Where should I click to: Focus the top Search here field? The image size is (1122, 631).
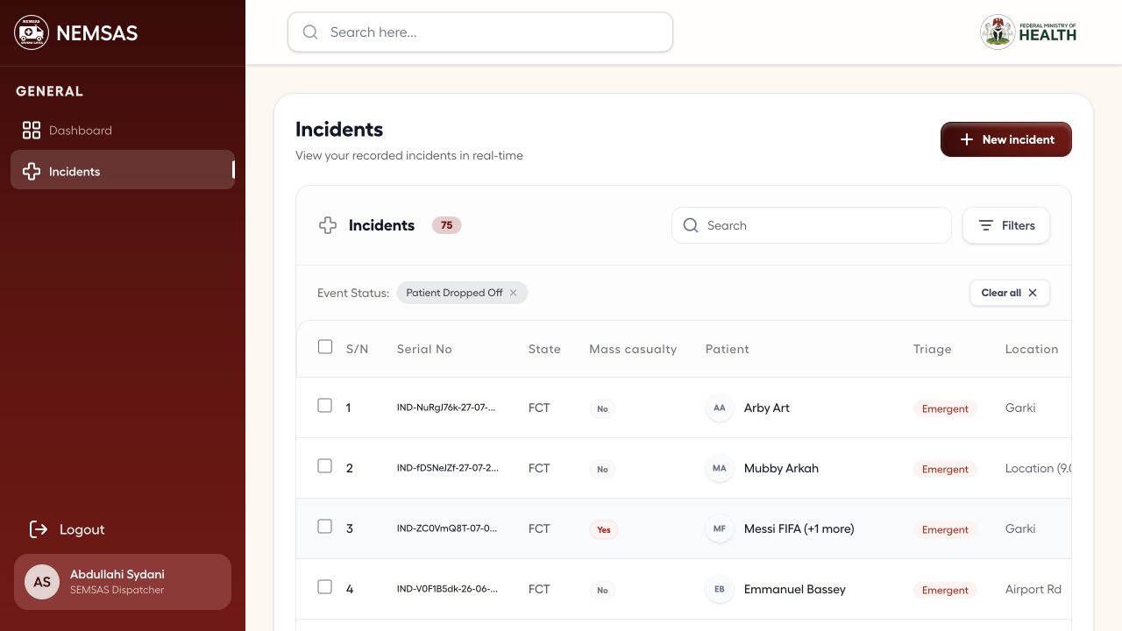[480, 32]
